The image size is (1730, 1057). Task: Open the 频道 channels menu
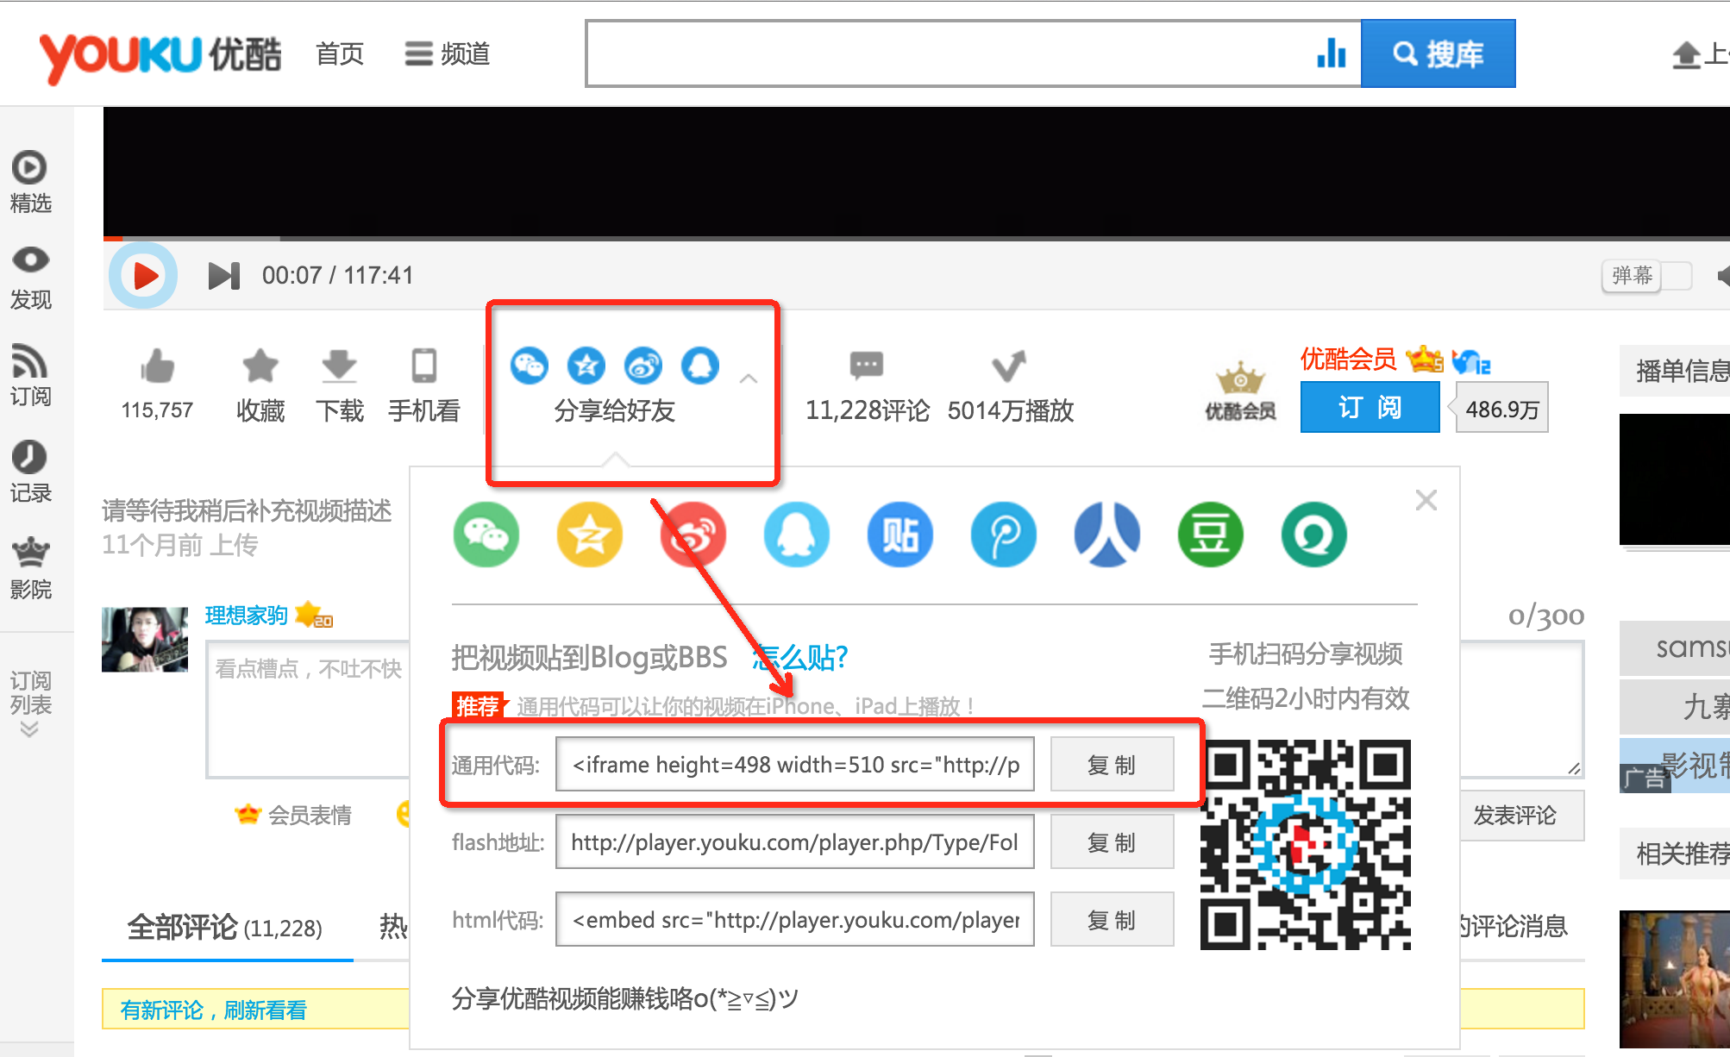click(447, 54)
